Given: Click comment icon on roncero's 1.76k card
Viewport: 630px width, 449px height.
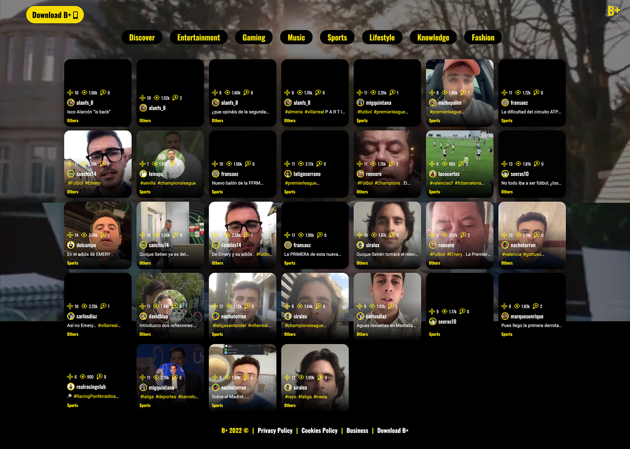Looking at the screenshot, I should click(392, 164).
